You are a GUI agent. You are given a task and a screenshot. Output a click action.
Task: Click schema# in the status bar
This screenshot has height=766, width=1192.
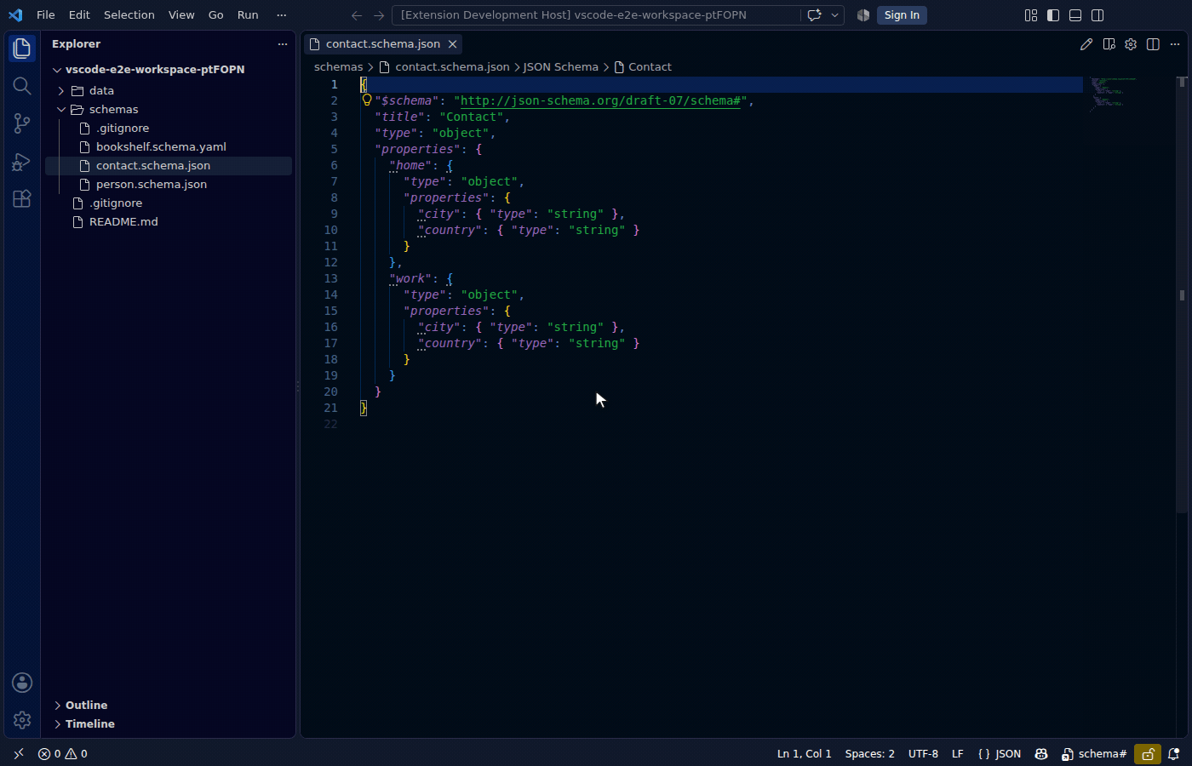tap(1094, 754)
